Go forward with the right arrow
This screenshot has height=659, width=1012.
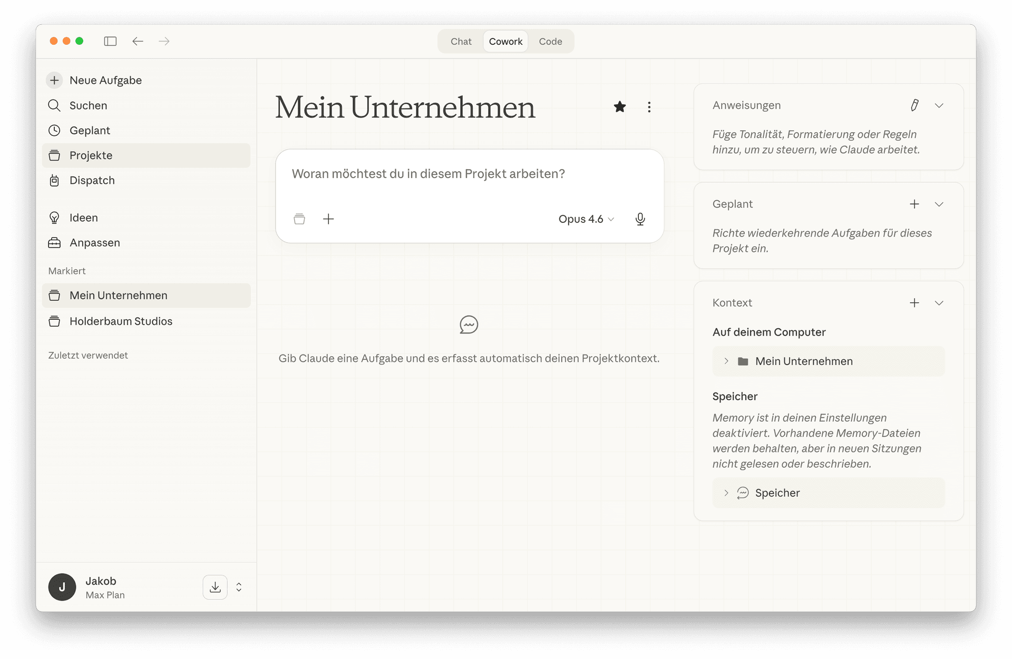click(164, 41)
